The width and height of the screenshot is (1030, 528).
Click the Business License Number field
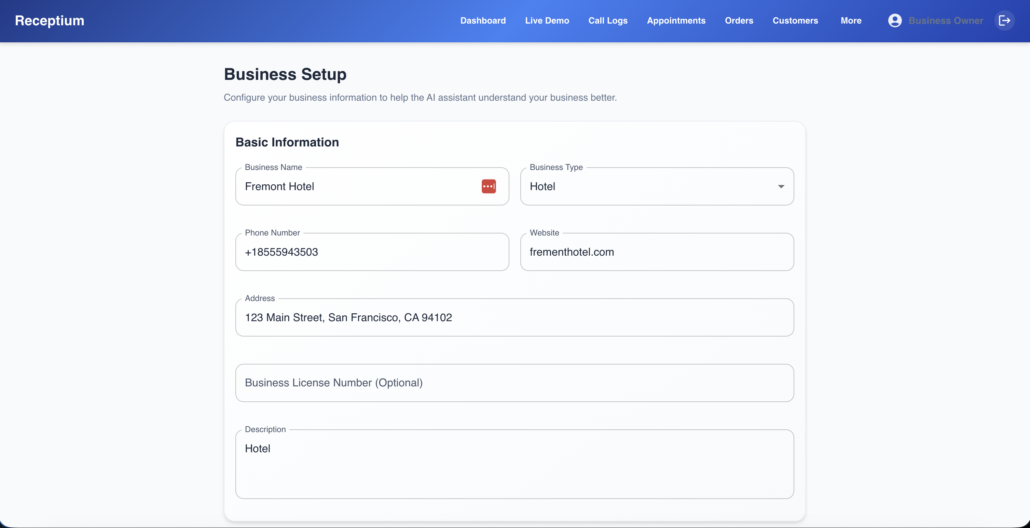(x=514, y=383)
